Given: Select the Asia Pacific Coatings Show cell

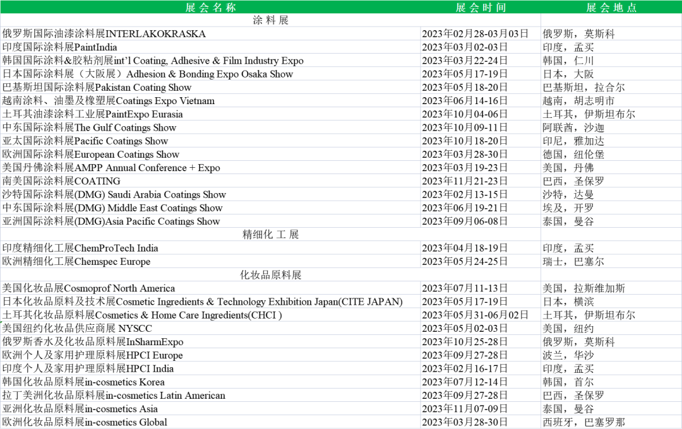Looking at the screenshot, I should coord(210,221).
